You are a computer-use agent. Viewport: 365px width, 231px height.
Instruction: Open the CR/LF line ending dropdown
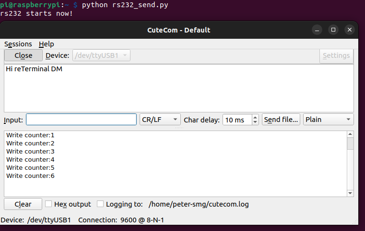[x=160, y=120]
